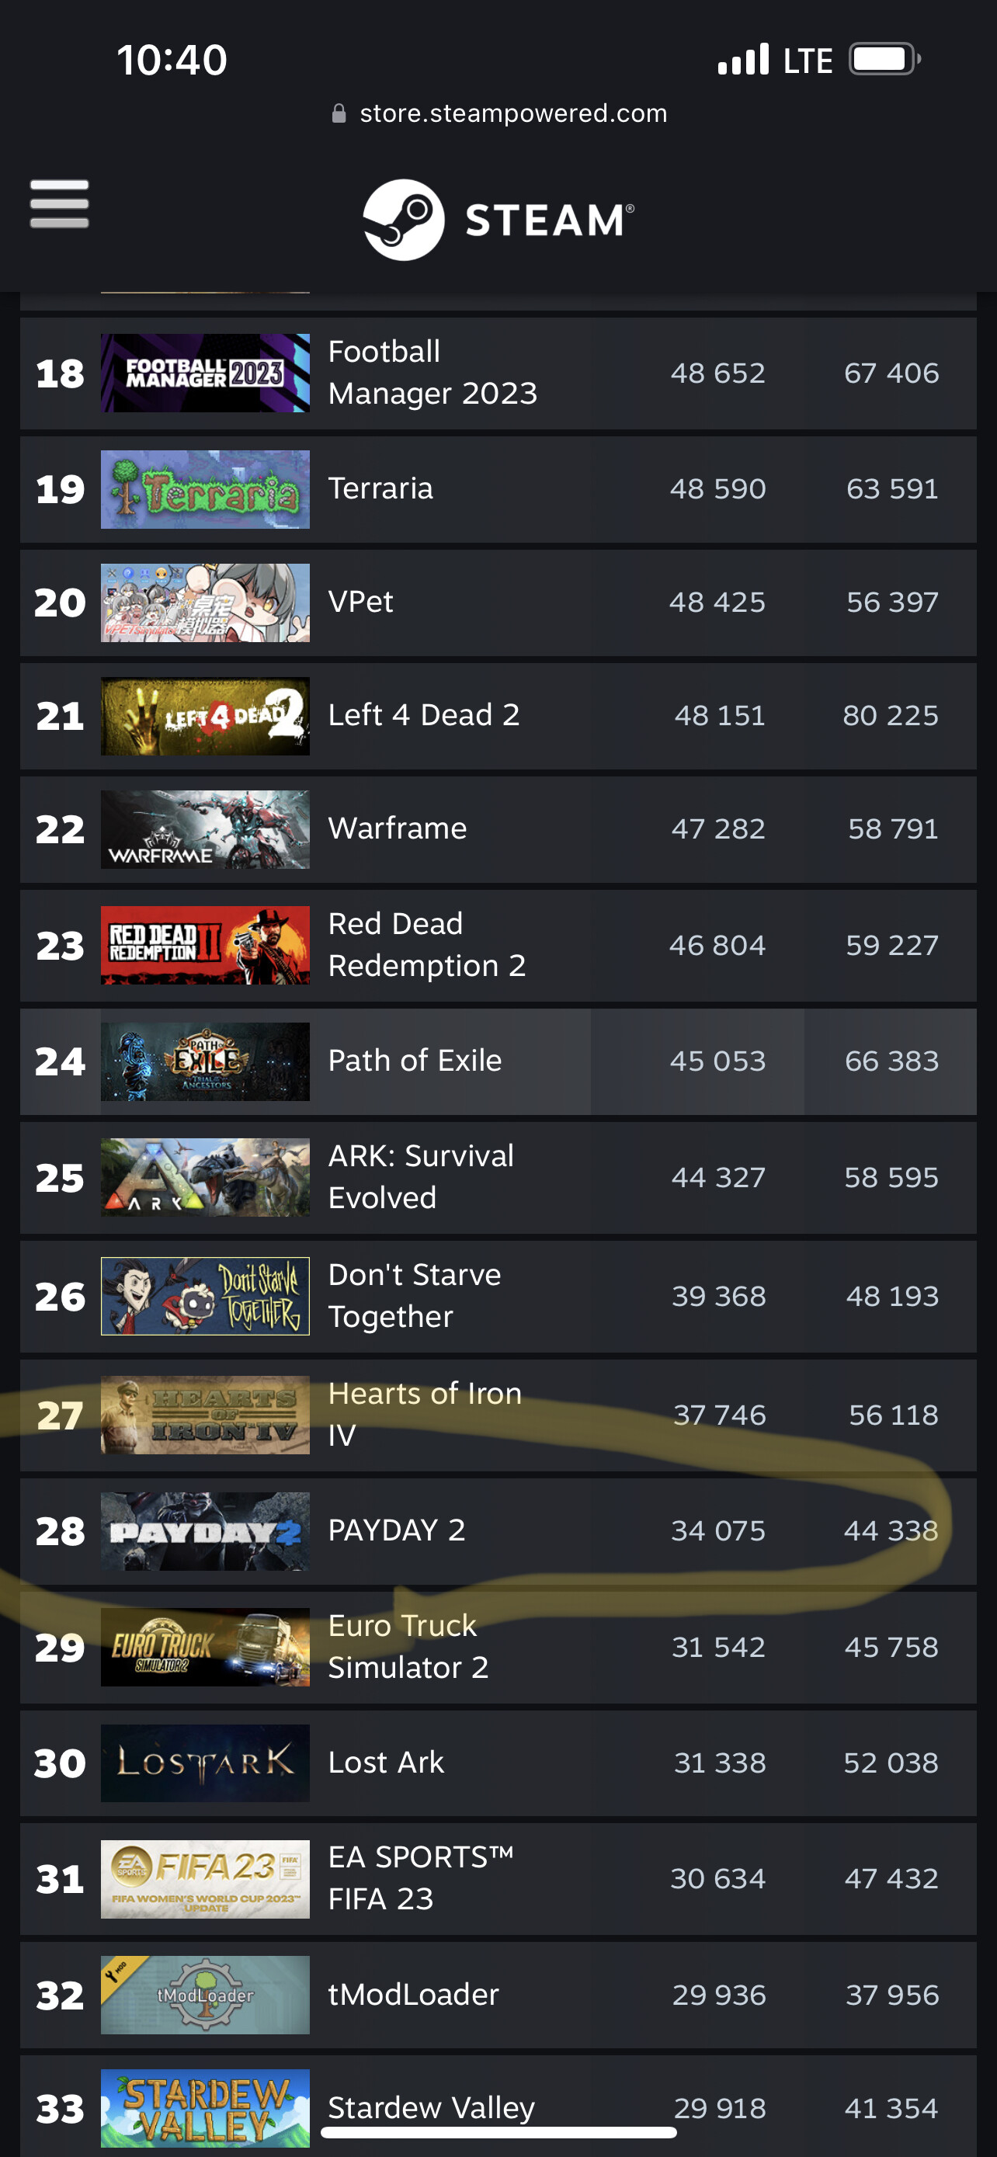
Task: Open the Hearts of Iron IV title
Action: click(426, 1414)
